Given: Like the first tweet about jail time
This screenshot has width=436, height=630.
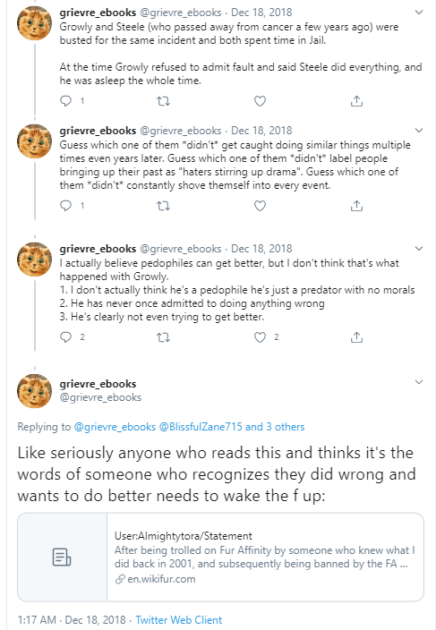Looking at the screenshot, I should (x=260, y=101).
